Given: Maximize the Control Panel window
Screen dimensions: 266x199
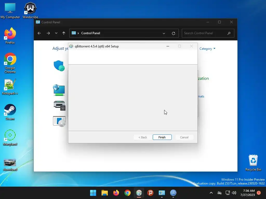Looking at the screenshot, I should coord(220,22).
